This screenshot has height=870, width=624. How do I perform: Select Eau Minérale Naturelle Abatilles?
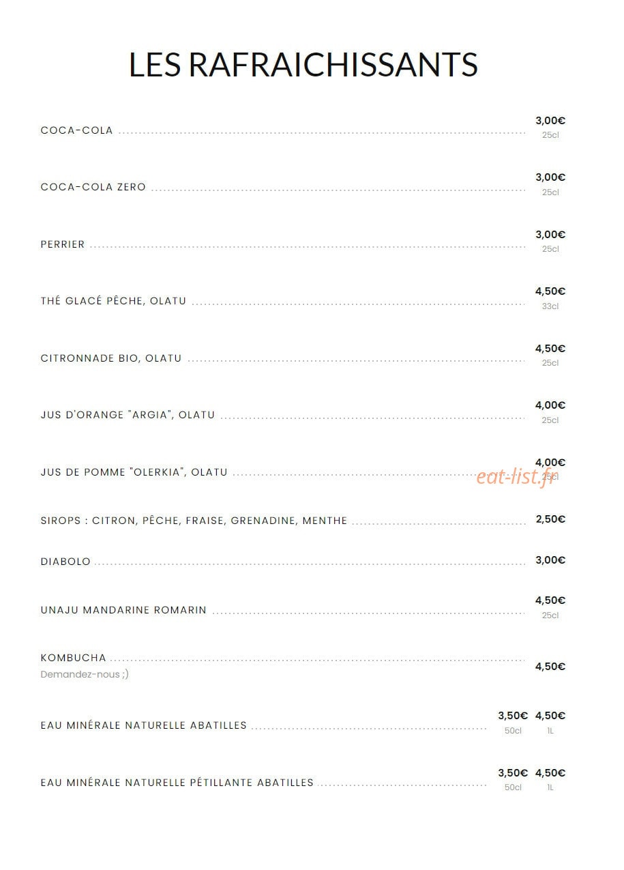pos(143,725)
